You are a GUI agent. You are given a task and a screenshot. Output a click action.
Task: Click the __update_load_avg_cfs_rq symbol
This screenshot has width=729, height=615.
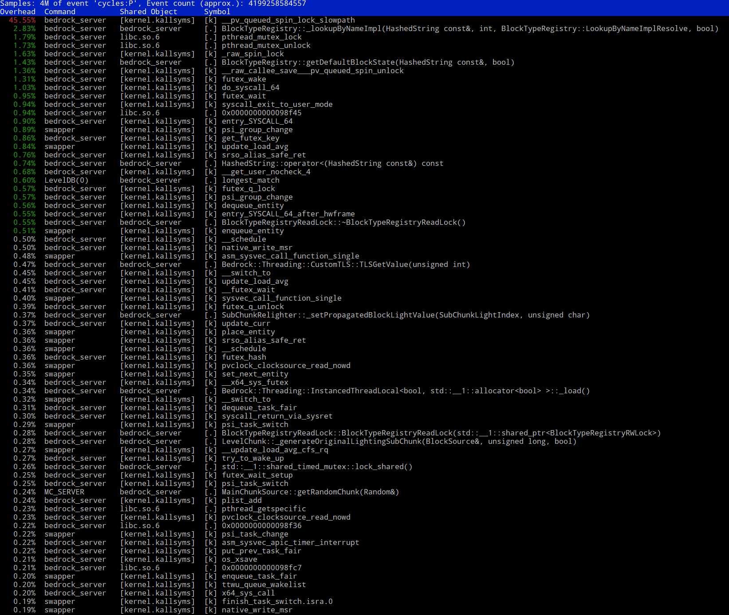[x=275, y=450]
